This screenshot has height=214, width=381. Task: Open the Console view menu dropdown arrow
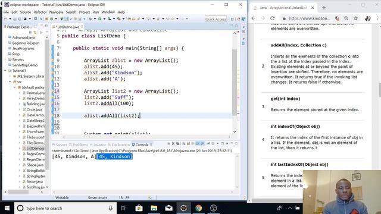click(x=227, y=143)
